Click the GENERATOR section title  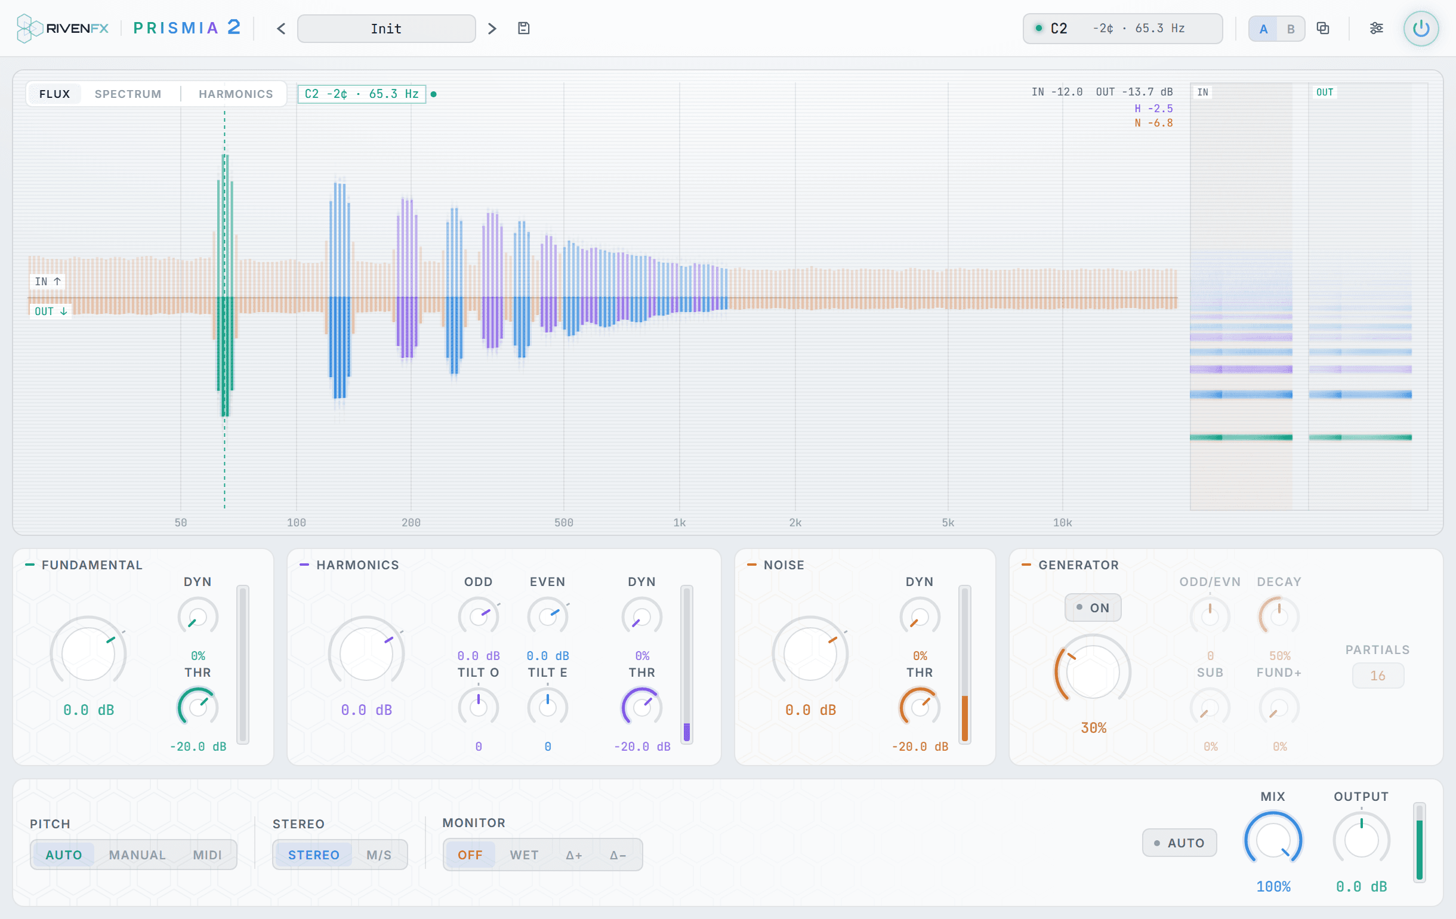1078,565
